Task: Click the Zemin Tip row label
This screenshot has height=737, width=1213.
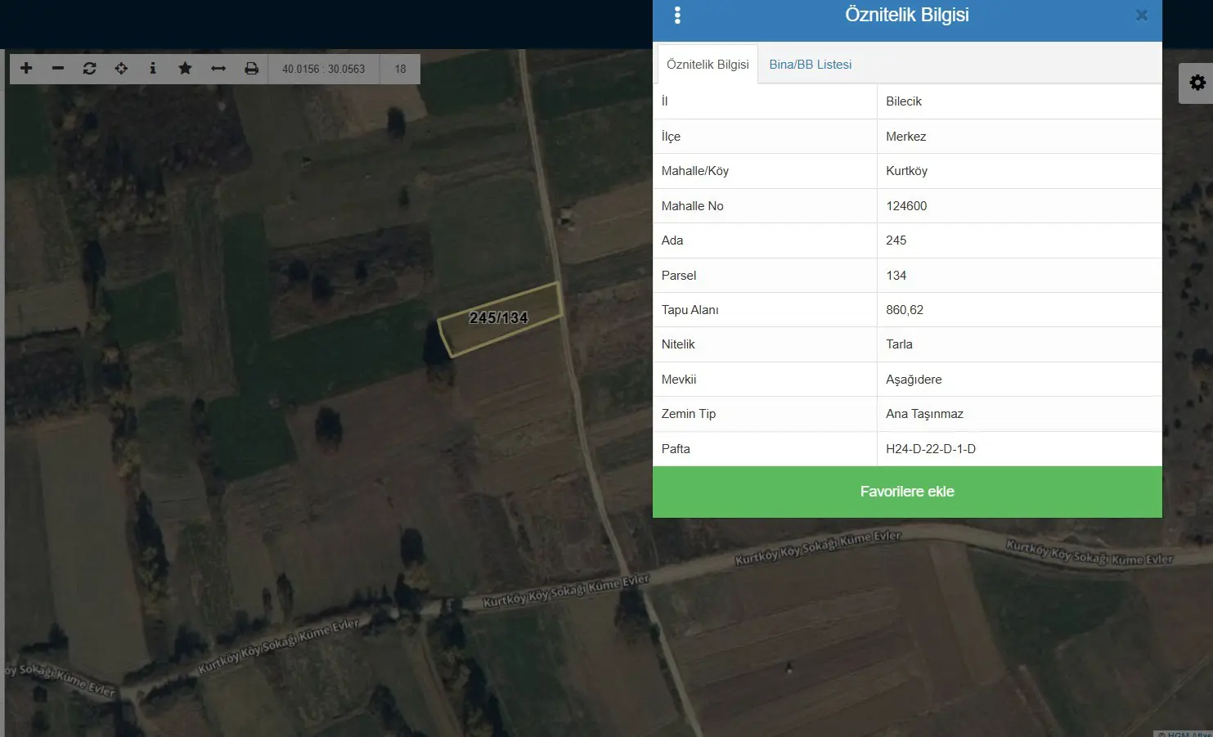Action: (x=689, y=414)
